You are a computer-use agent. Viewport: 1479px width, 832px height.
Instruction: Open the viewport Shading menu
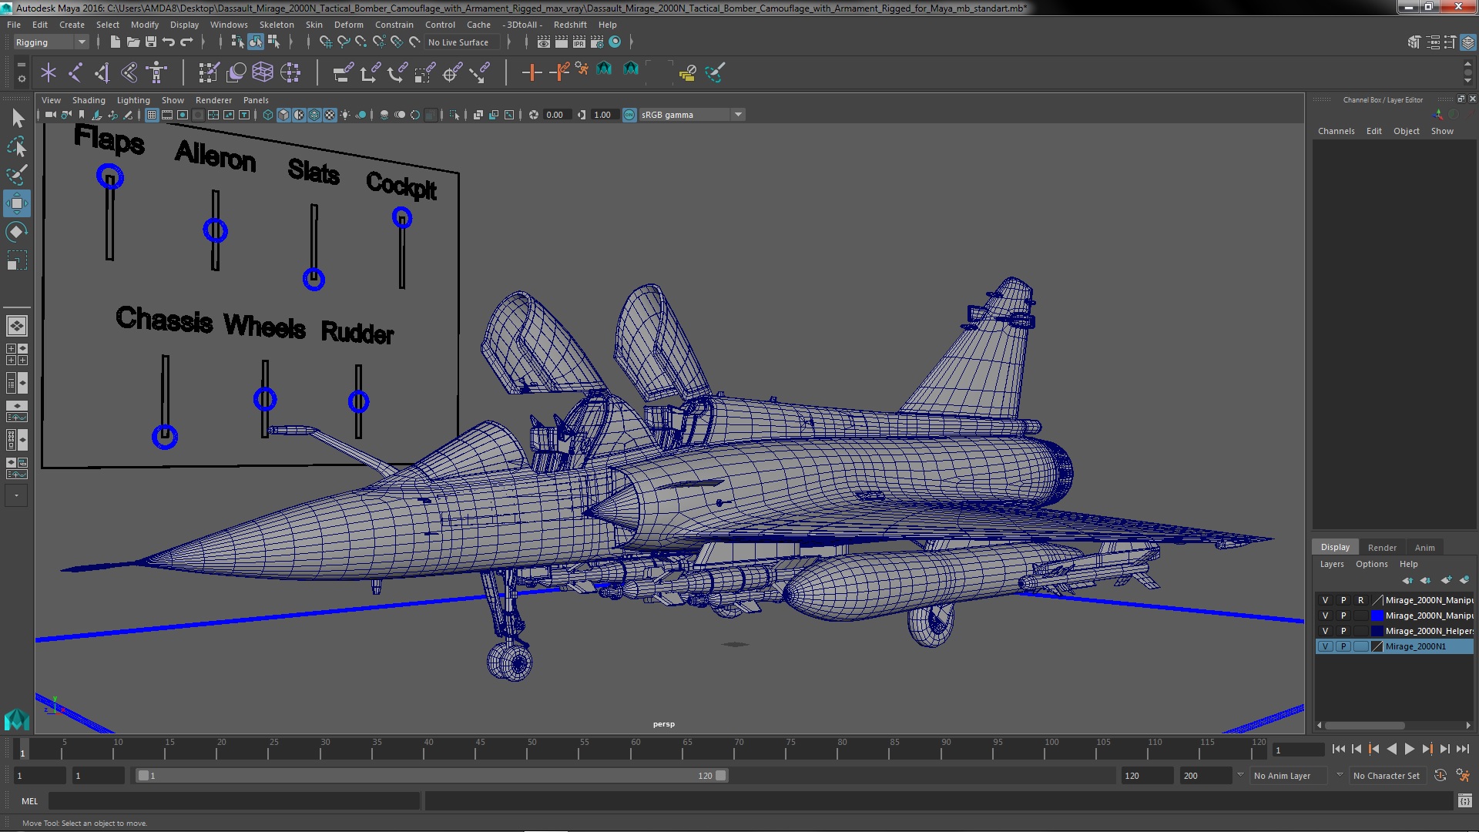[x=89, y=100]
